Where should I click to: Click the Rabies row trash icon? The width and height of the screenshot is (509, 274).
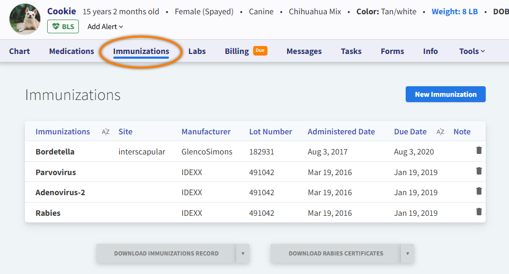click(479, 212)
